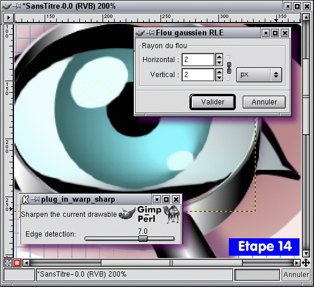Toggle the chain link between blur radii
Viewport: 314px width, 287px height.
[x=229, y=68]
